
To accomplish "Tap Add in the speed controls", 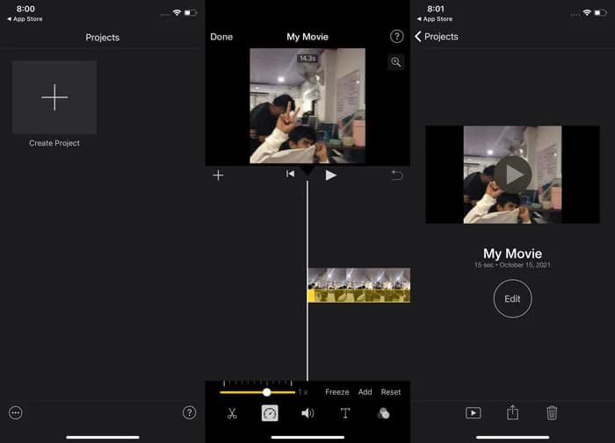I will [x=365, y=392].
